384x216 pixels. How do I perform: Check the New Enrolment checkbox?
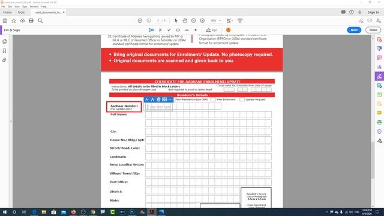click(213, 100)
